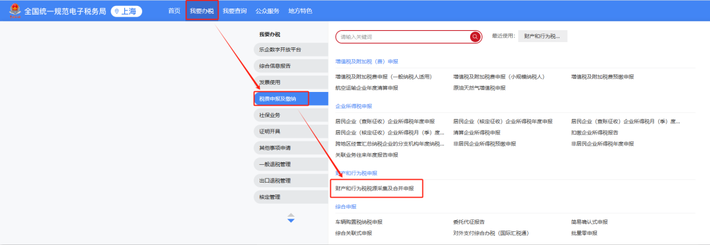Select 税费申报及缴纳 in the sidebar
The image size is (710, 245).
pyautogui.click(x=291, y=99)
